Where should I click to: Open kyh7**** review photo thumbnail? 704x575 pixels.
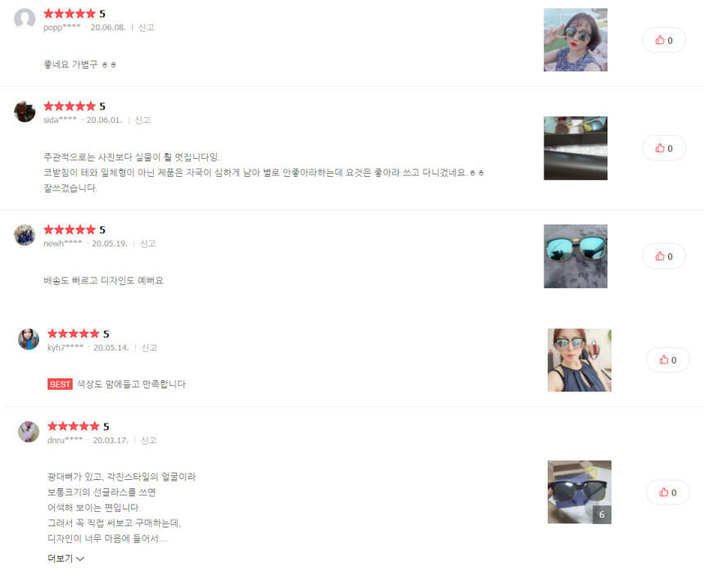580,360
